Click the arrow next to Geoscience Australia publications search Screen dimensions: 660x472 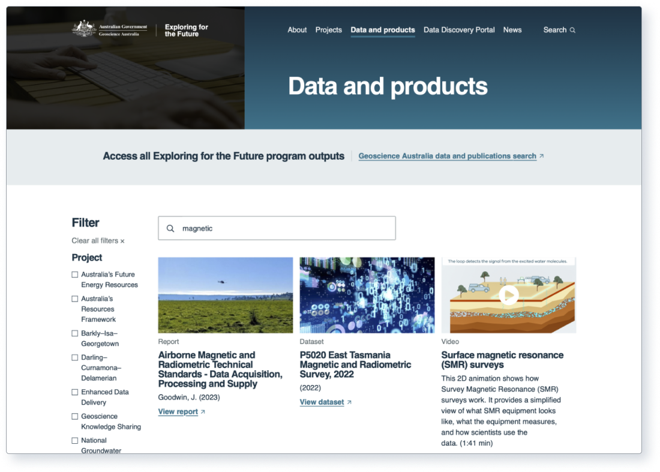point(541,156)
